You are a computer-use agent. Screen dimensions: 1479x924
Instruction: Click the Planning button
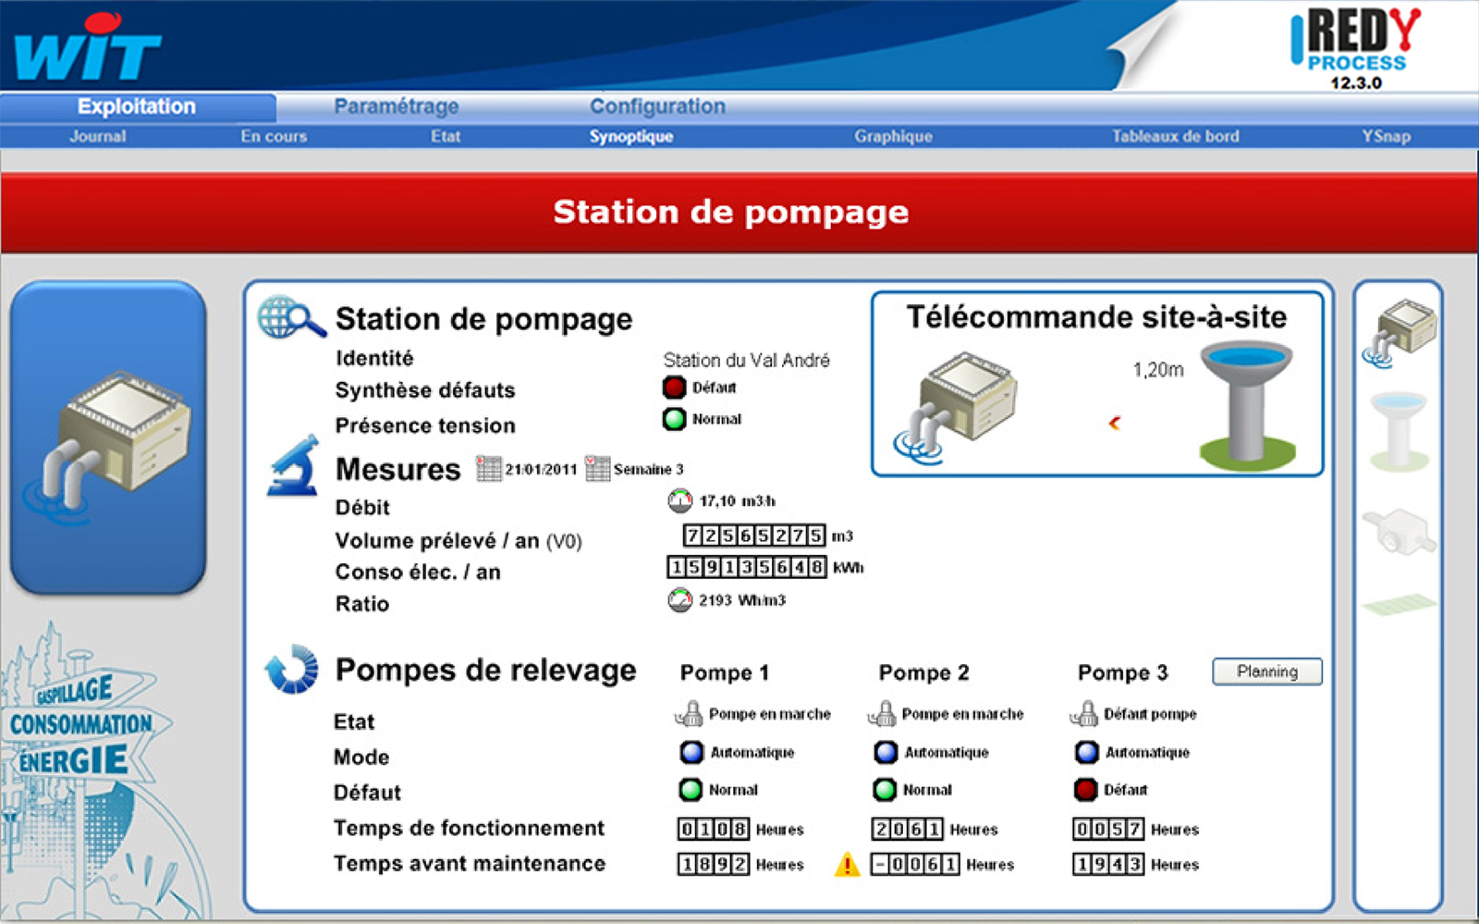1266,671
